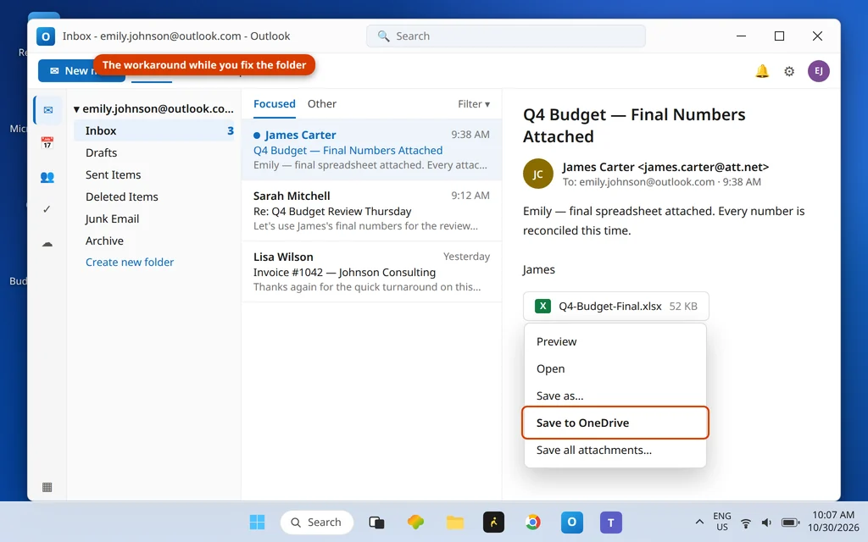The image size is (868, 542).
Task: Open Sarah Mitchell's Re: Q4 Budget Review email
Action: tap(371, 211)
